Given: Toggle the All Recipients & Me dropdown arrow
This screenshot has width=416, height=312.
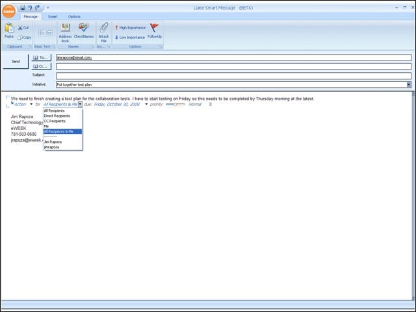Looking at the screenshot, I should pyautogui.click(x=80, y=104).
